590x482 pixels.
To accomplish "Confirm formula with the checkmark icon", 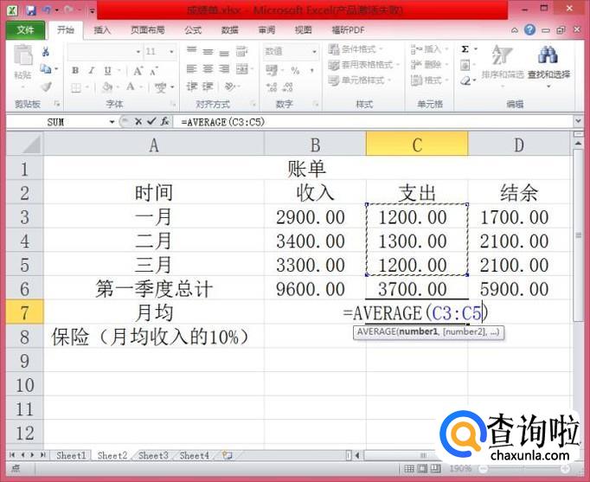I will coord(151,121).
